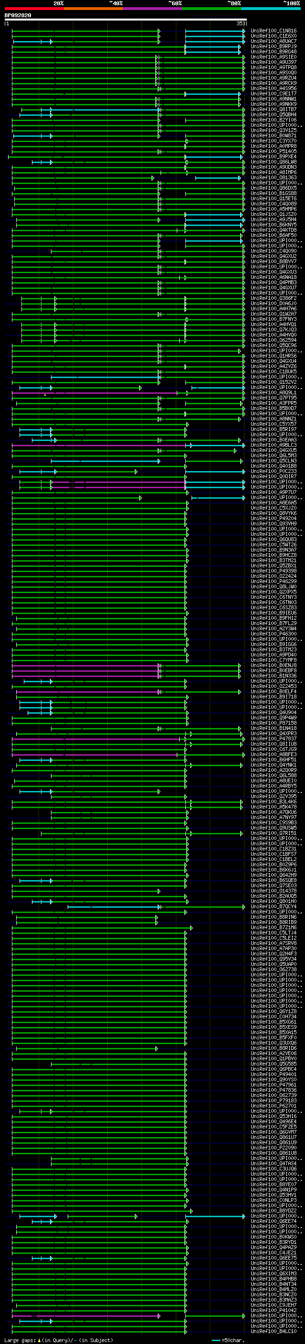Click the purple alignment segment for UniRef100_B0ELF4
Image resolution: width=305 pixels, height=1344 pixels.
coord(88,692)
